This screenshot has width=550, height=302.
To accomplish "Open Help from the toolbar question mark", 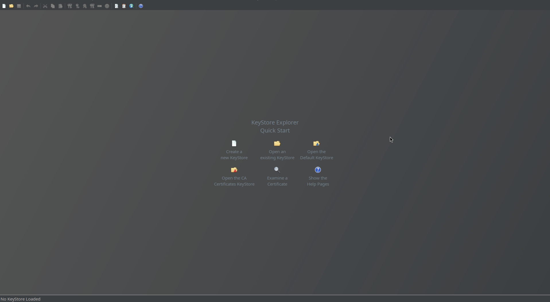I will coord(141,6).
